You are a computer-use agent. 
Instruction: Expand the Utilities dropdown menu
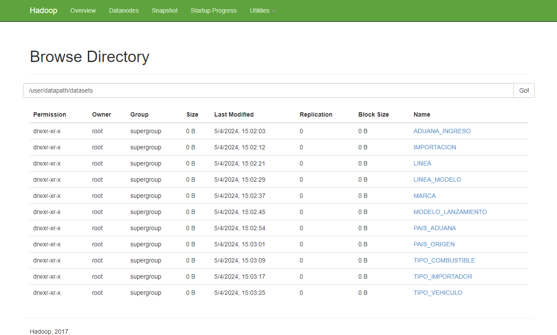[x=262, y=10]
